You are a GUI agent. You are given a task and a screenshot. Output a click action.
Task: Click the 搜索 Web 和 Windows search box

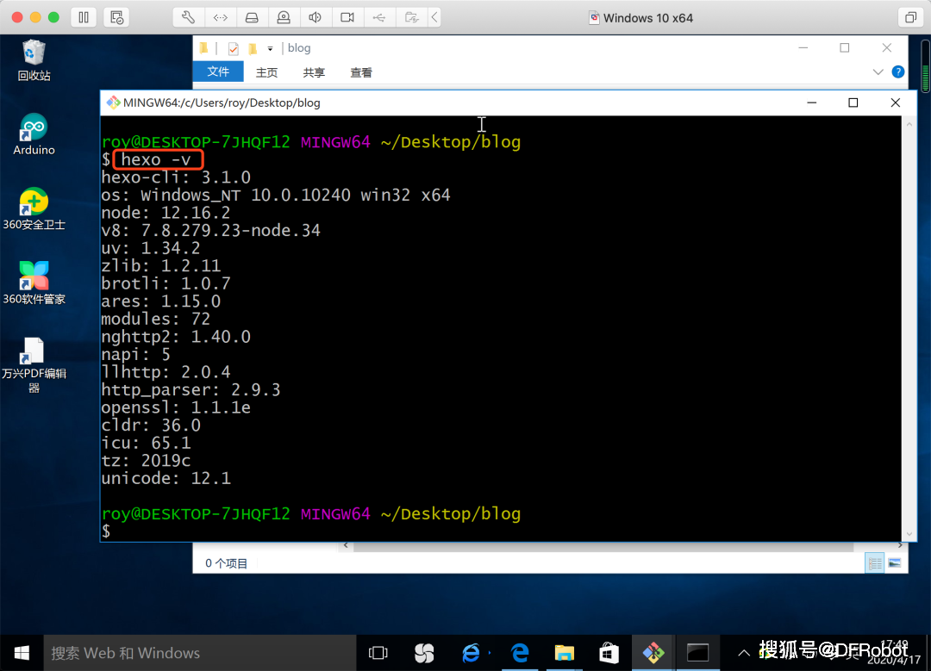pos(200,653)
